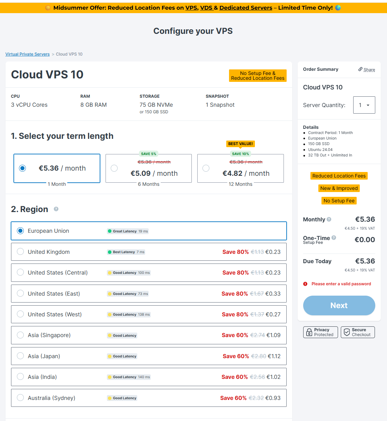
Task: Select United Kingdom region
Action: [20, 252]
